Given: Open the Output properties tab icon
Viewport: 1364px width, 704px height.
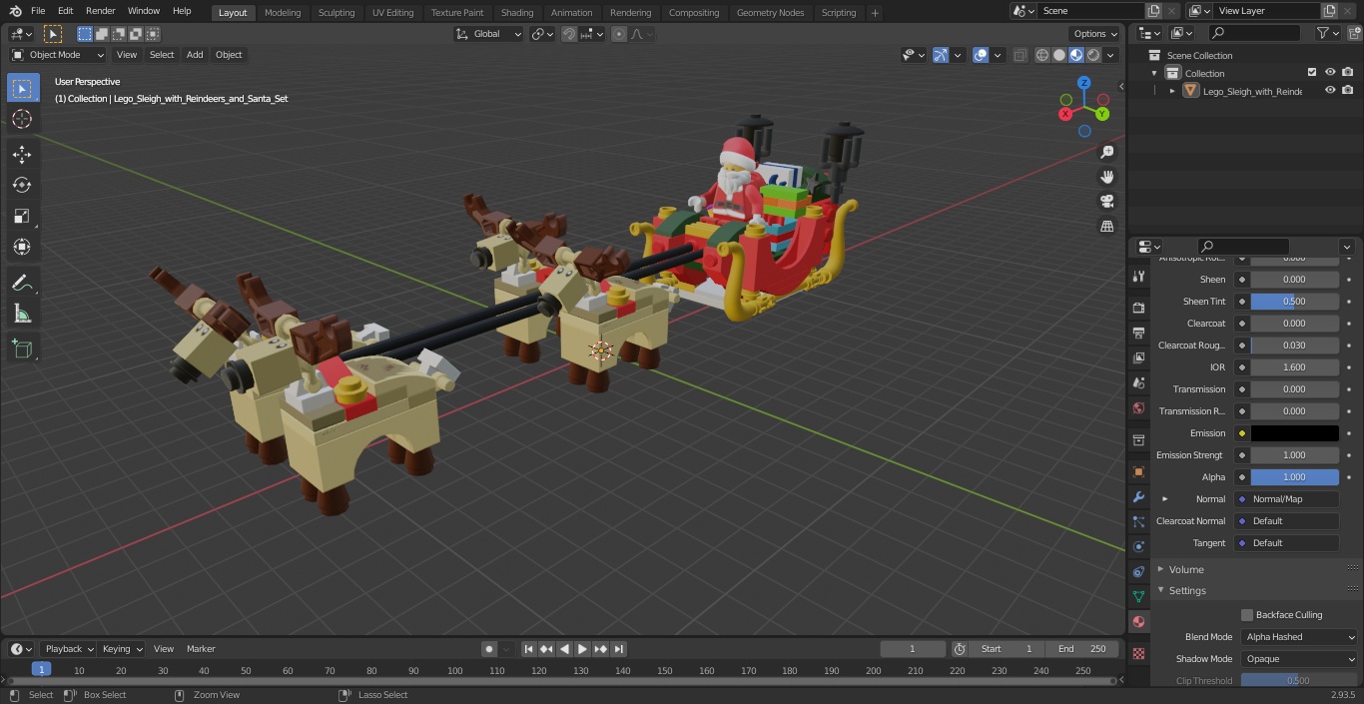Looking at the screenshot, I should [x=1138, y=333].
